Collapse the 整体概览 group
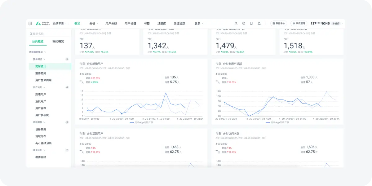Screen dimensions: 372x186 [x=39, y=59]
